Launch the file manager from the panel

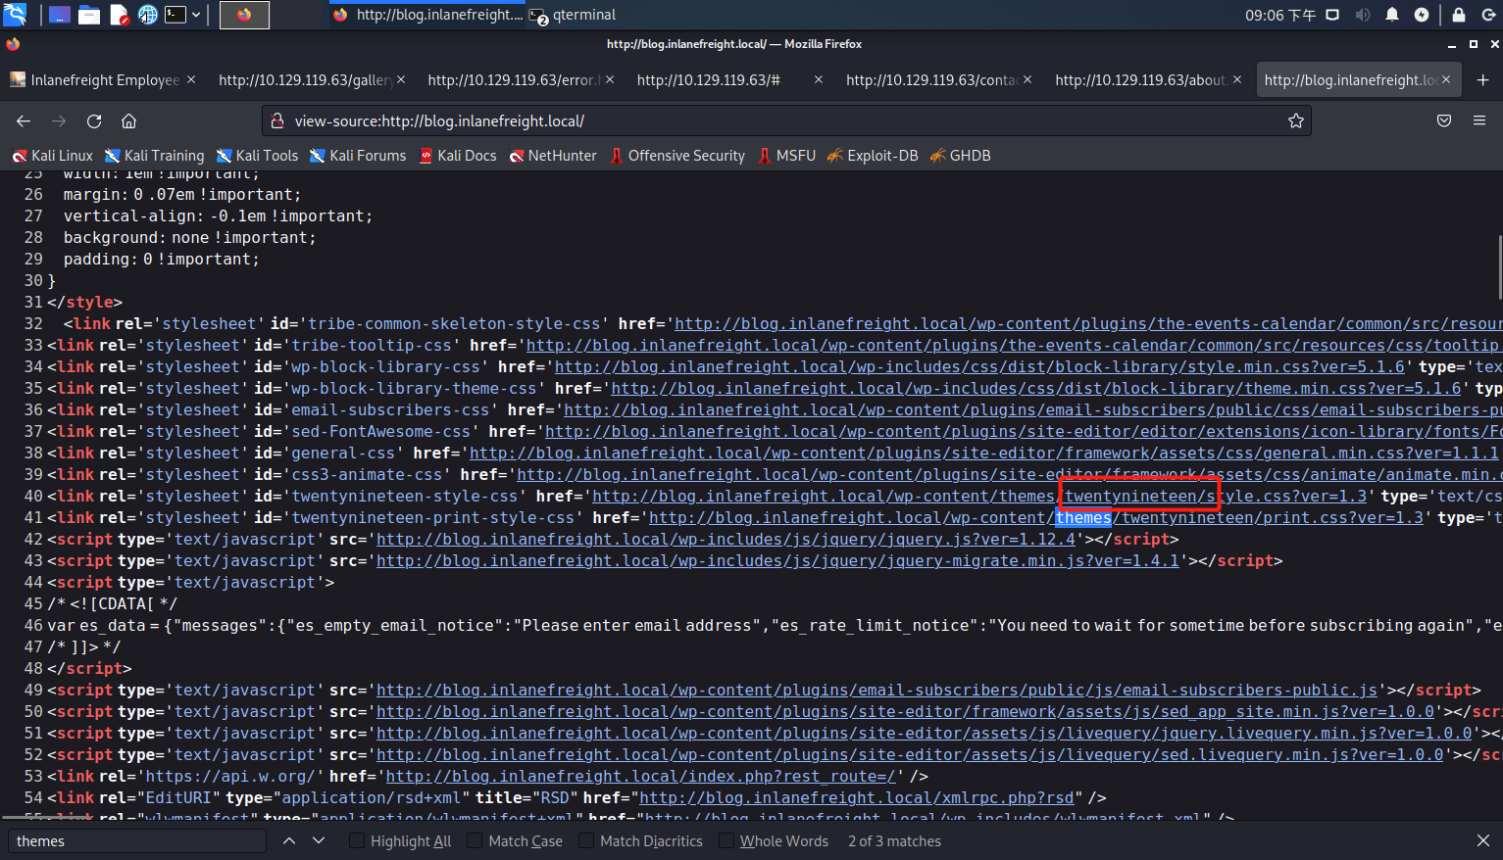pyautogui.click(x=89, y=15)
